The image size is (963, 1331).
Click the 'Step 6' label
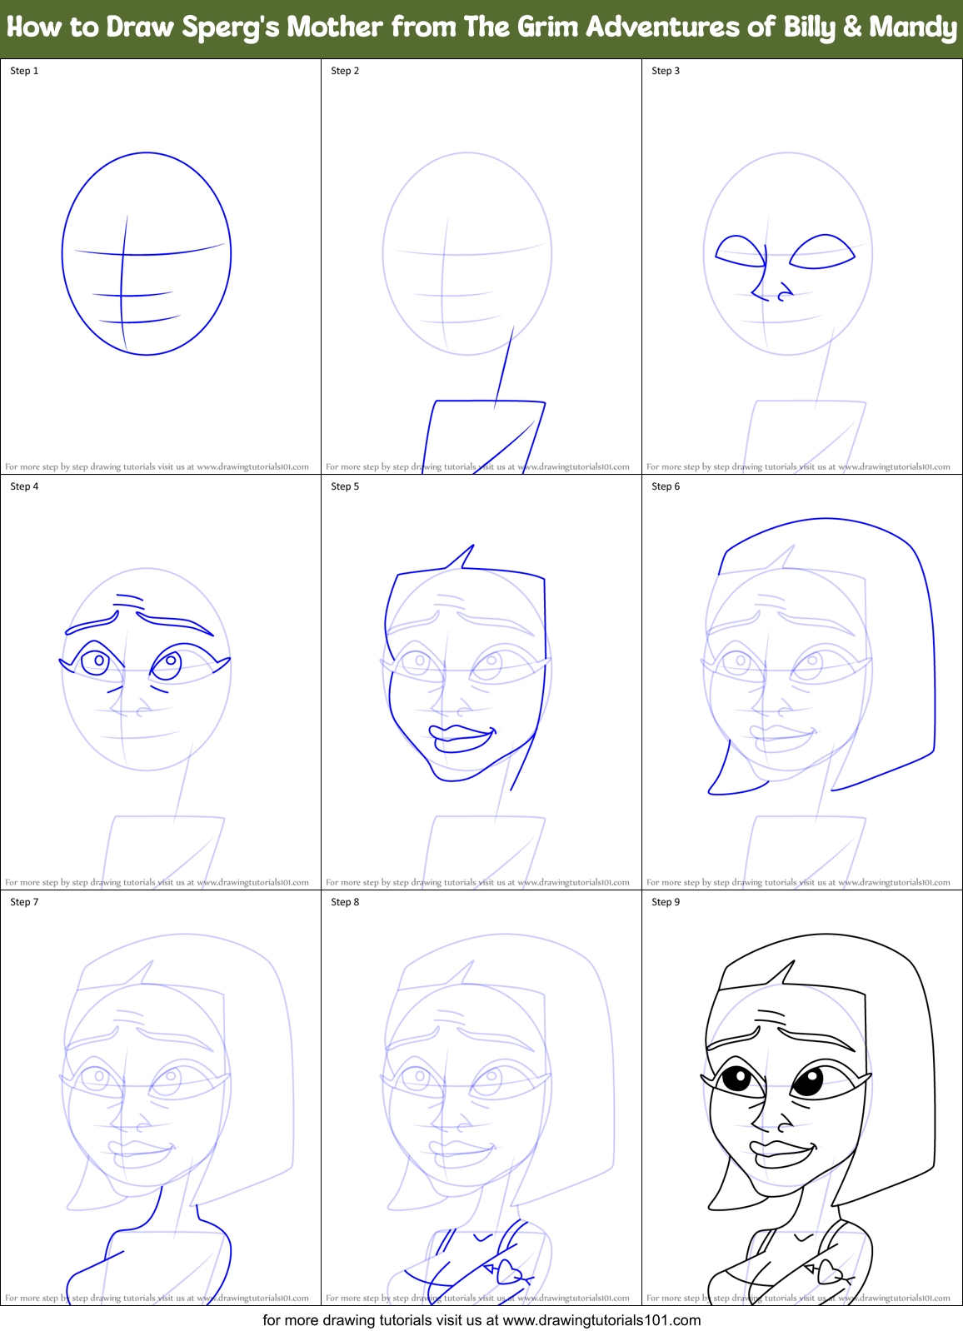666,486
